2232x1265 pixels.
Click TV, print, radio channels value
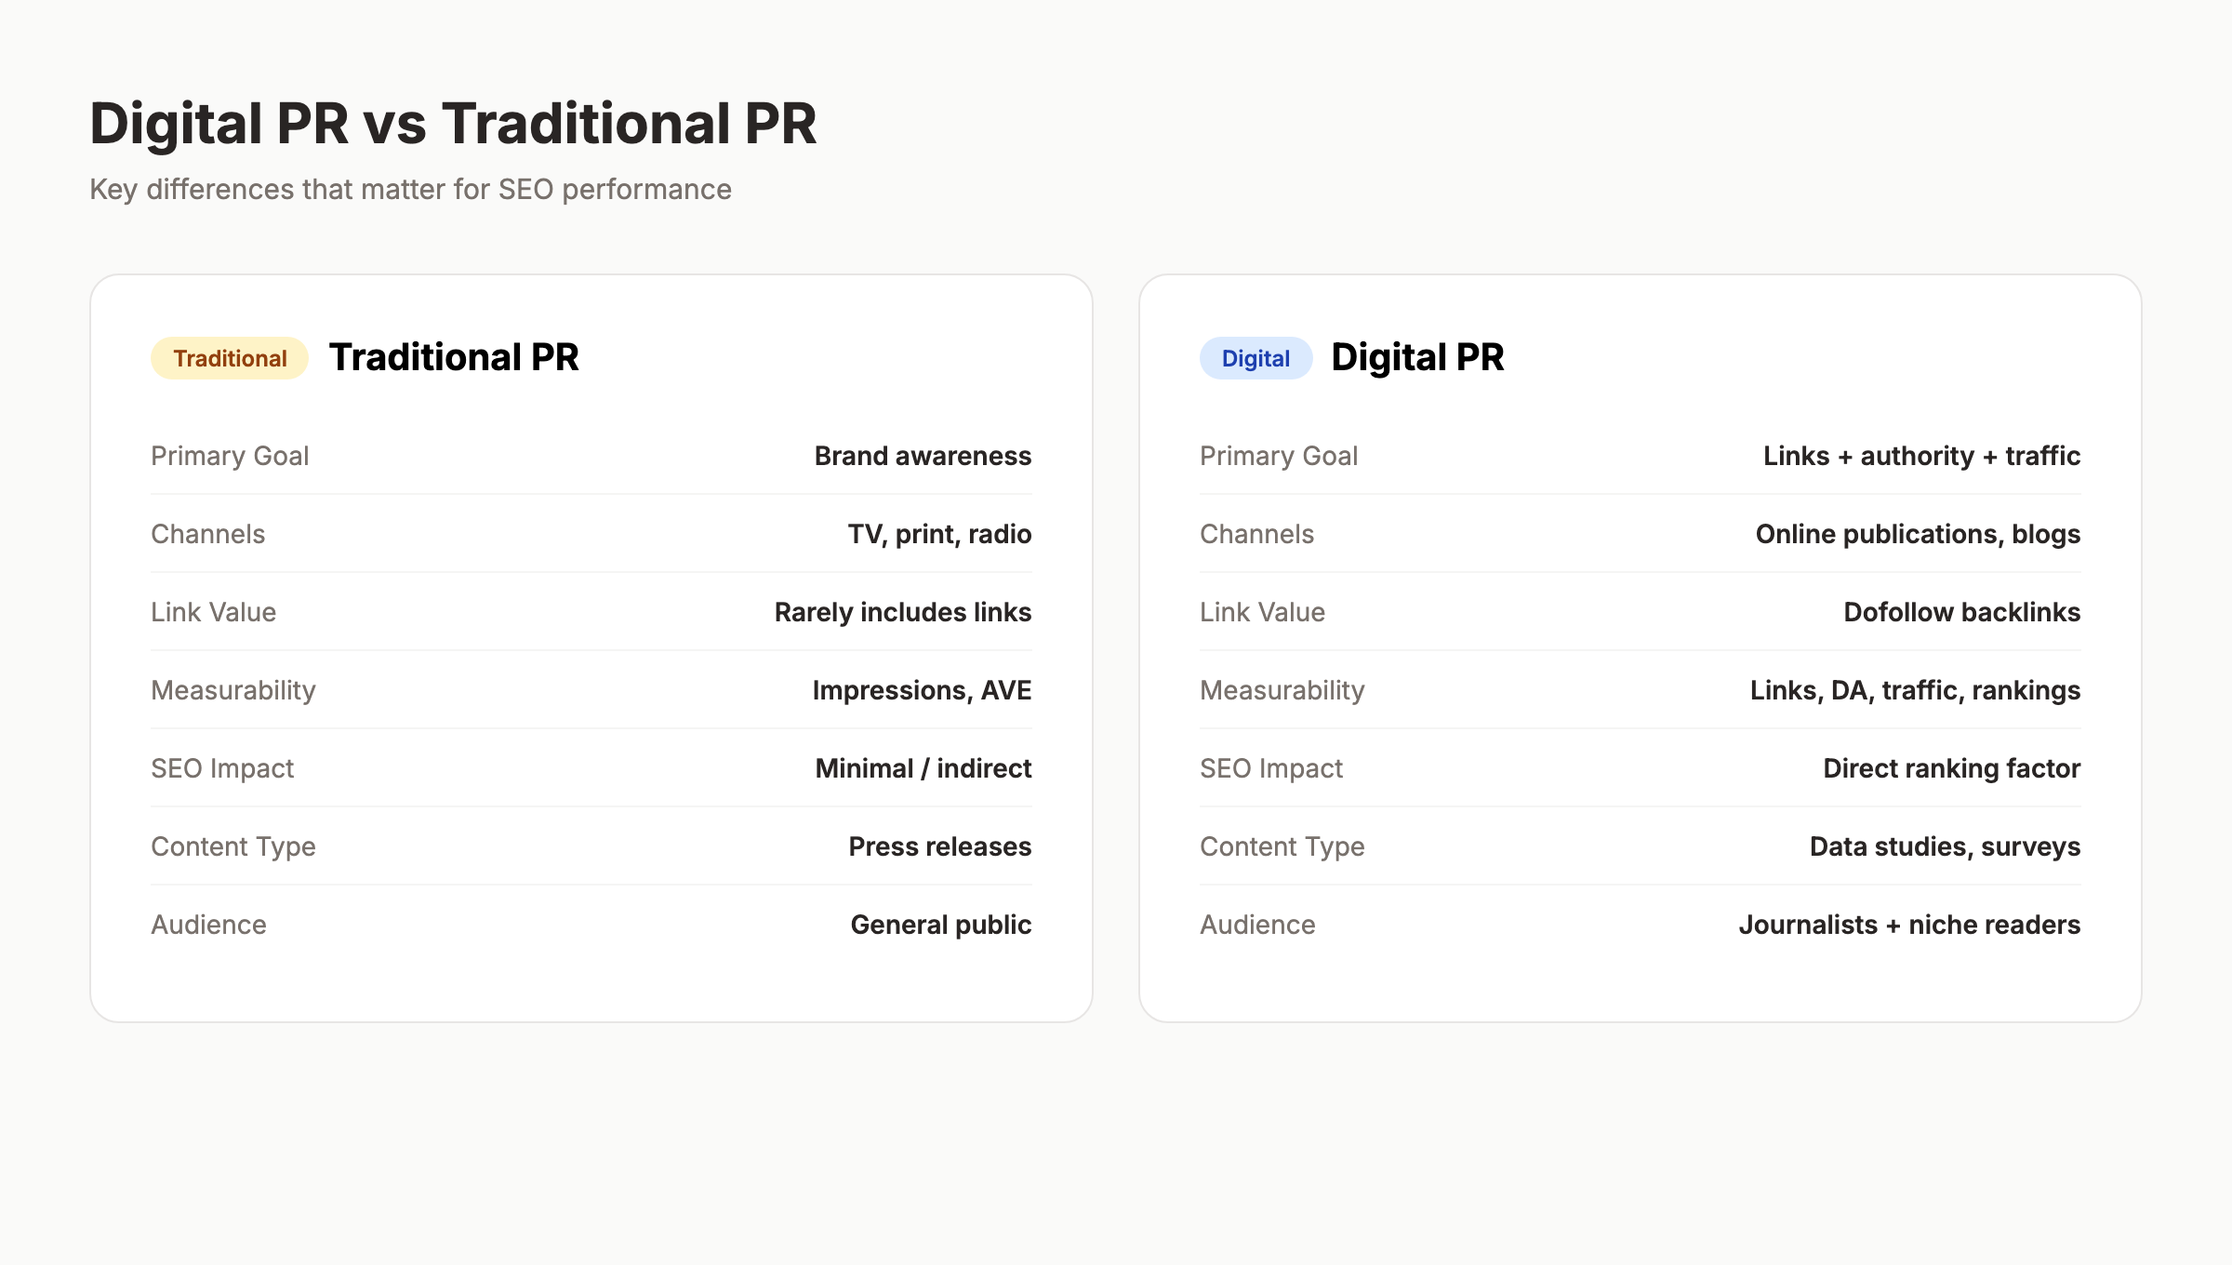(939, 534)
